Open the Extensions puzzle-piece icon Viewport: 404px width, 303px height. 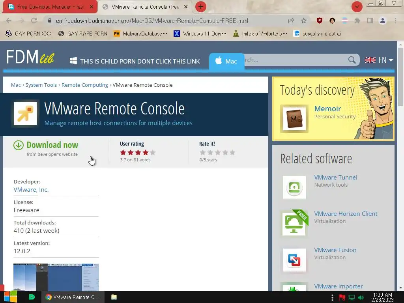357,21
